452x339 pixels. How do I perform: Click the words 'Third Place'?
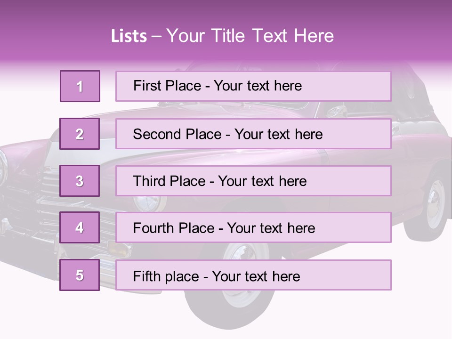(x=169, y=181)
